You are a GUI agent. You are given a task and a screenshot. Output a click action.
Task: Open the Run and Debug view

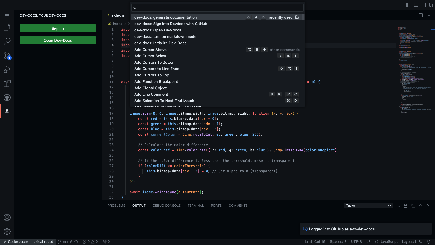pos(7,69)
